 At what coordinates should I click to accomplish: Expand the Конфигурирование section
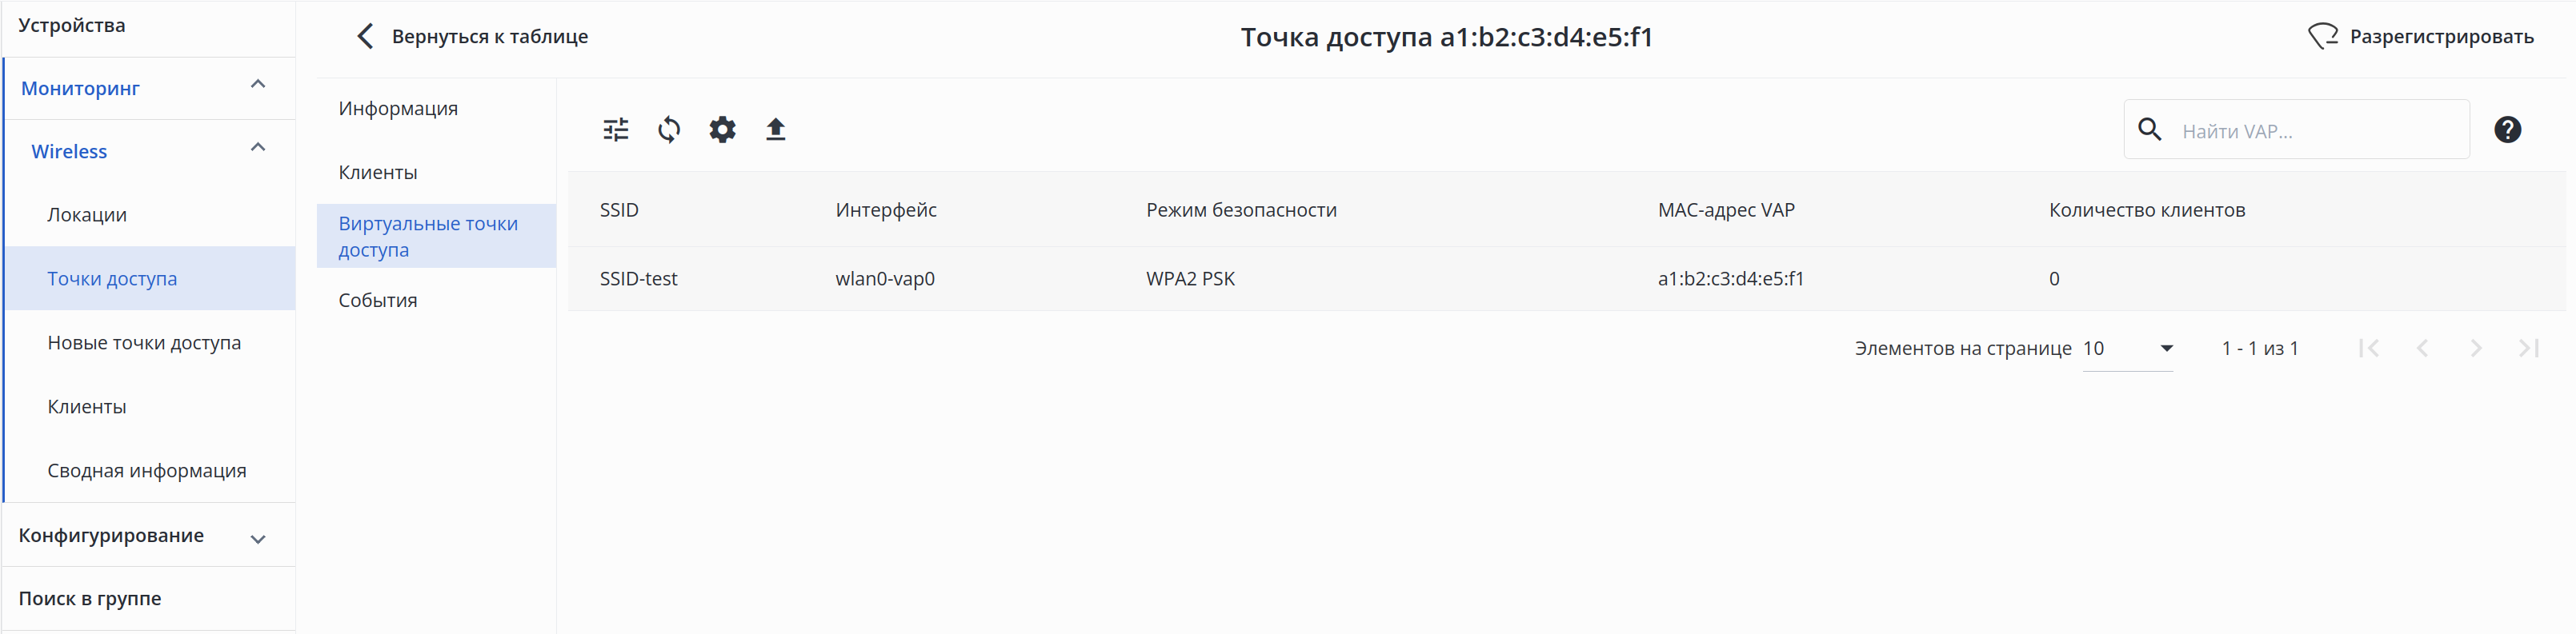(x=258, y=539)
